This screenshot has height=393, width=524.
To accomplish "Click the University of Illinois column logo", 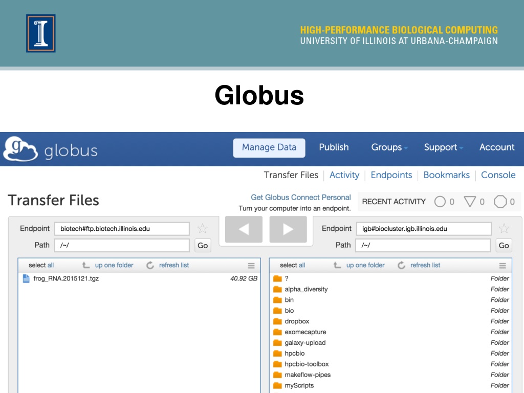I will click(x=41, y=33).
